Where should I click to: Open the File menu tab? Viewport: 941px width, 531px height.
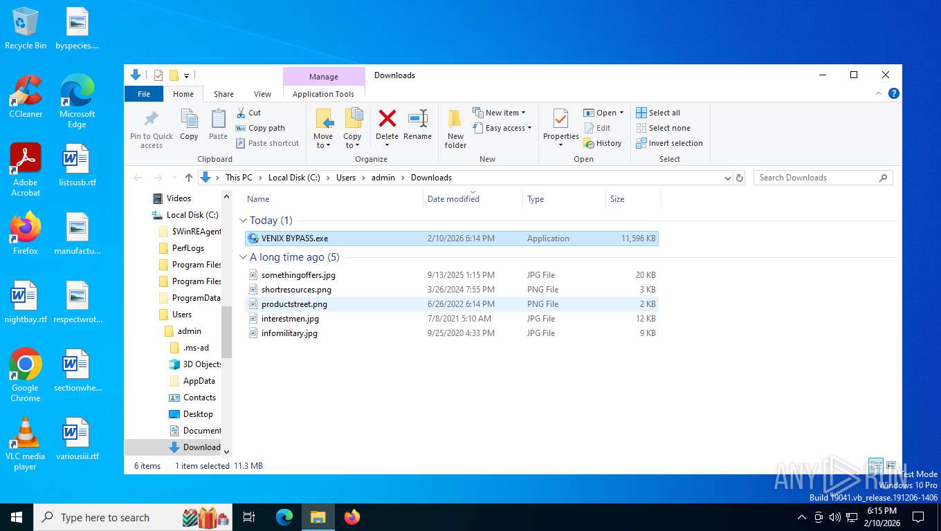[144, 94]
